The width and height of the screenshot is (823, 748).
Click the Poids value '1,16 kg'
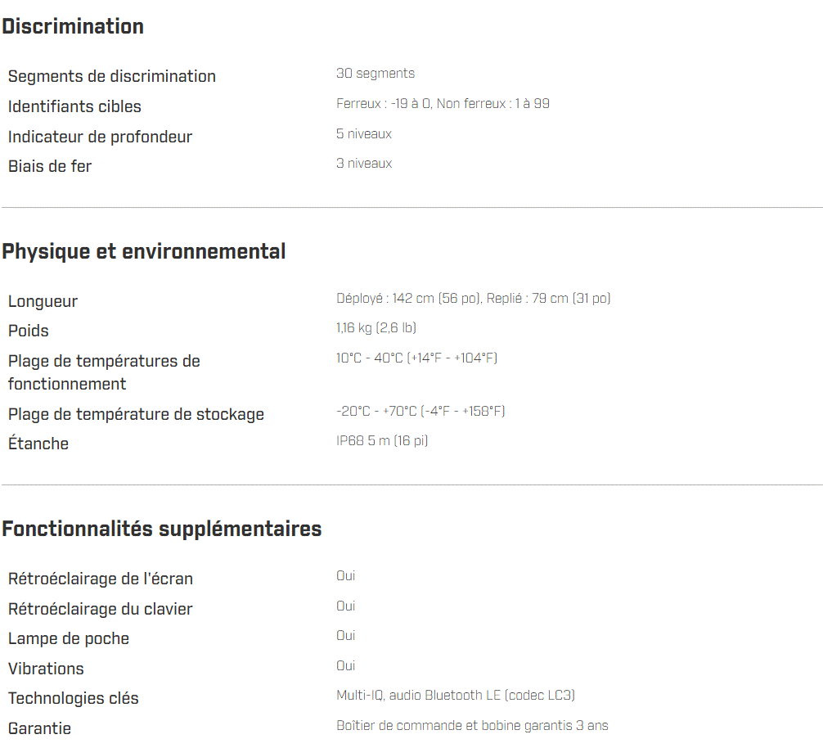pos(376,328)
